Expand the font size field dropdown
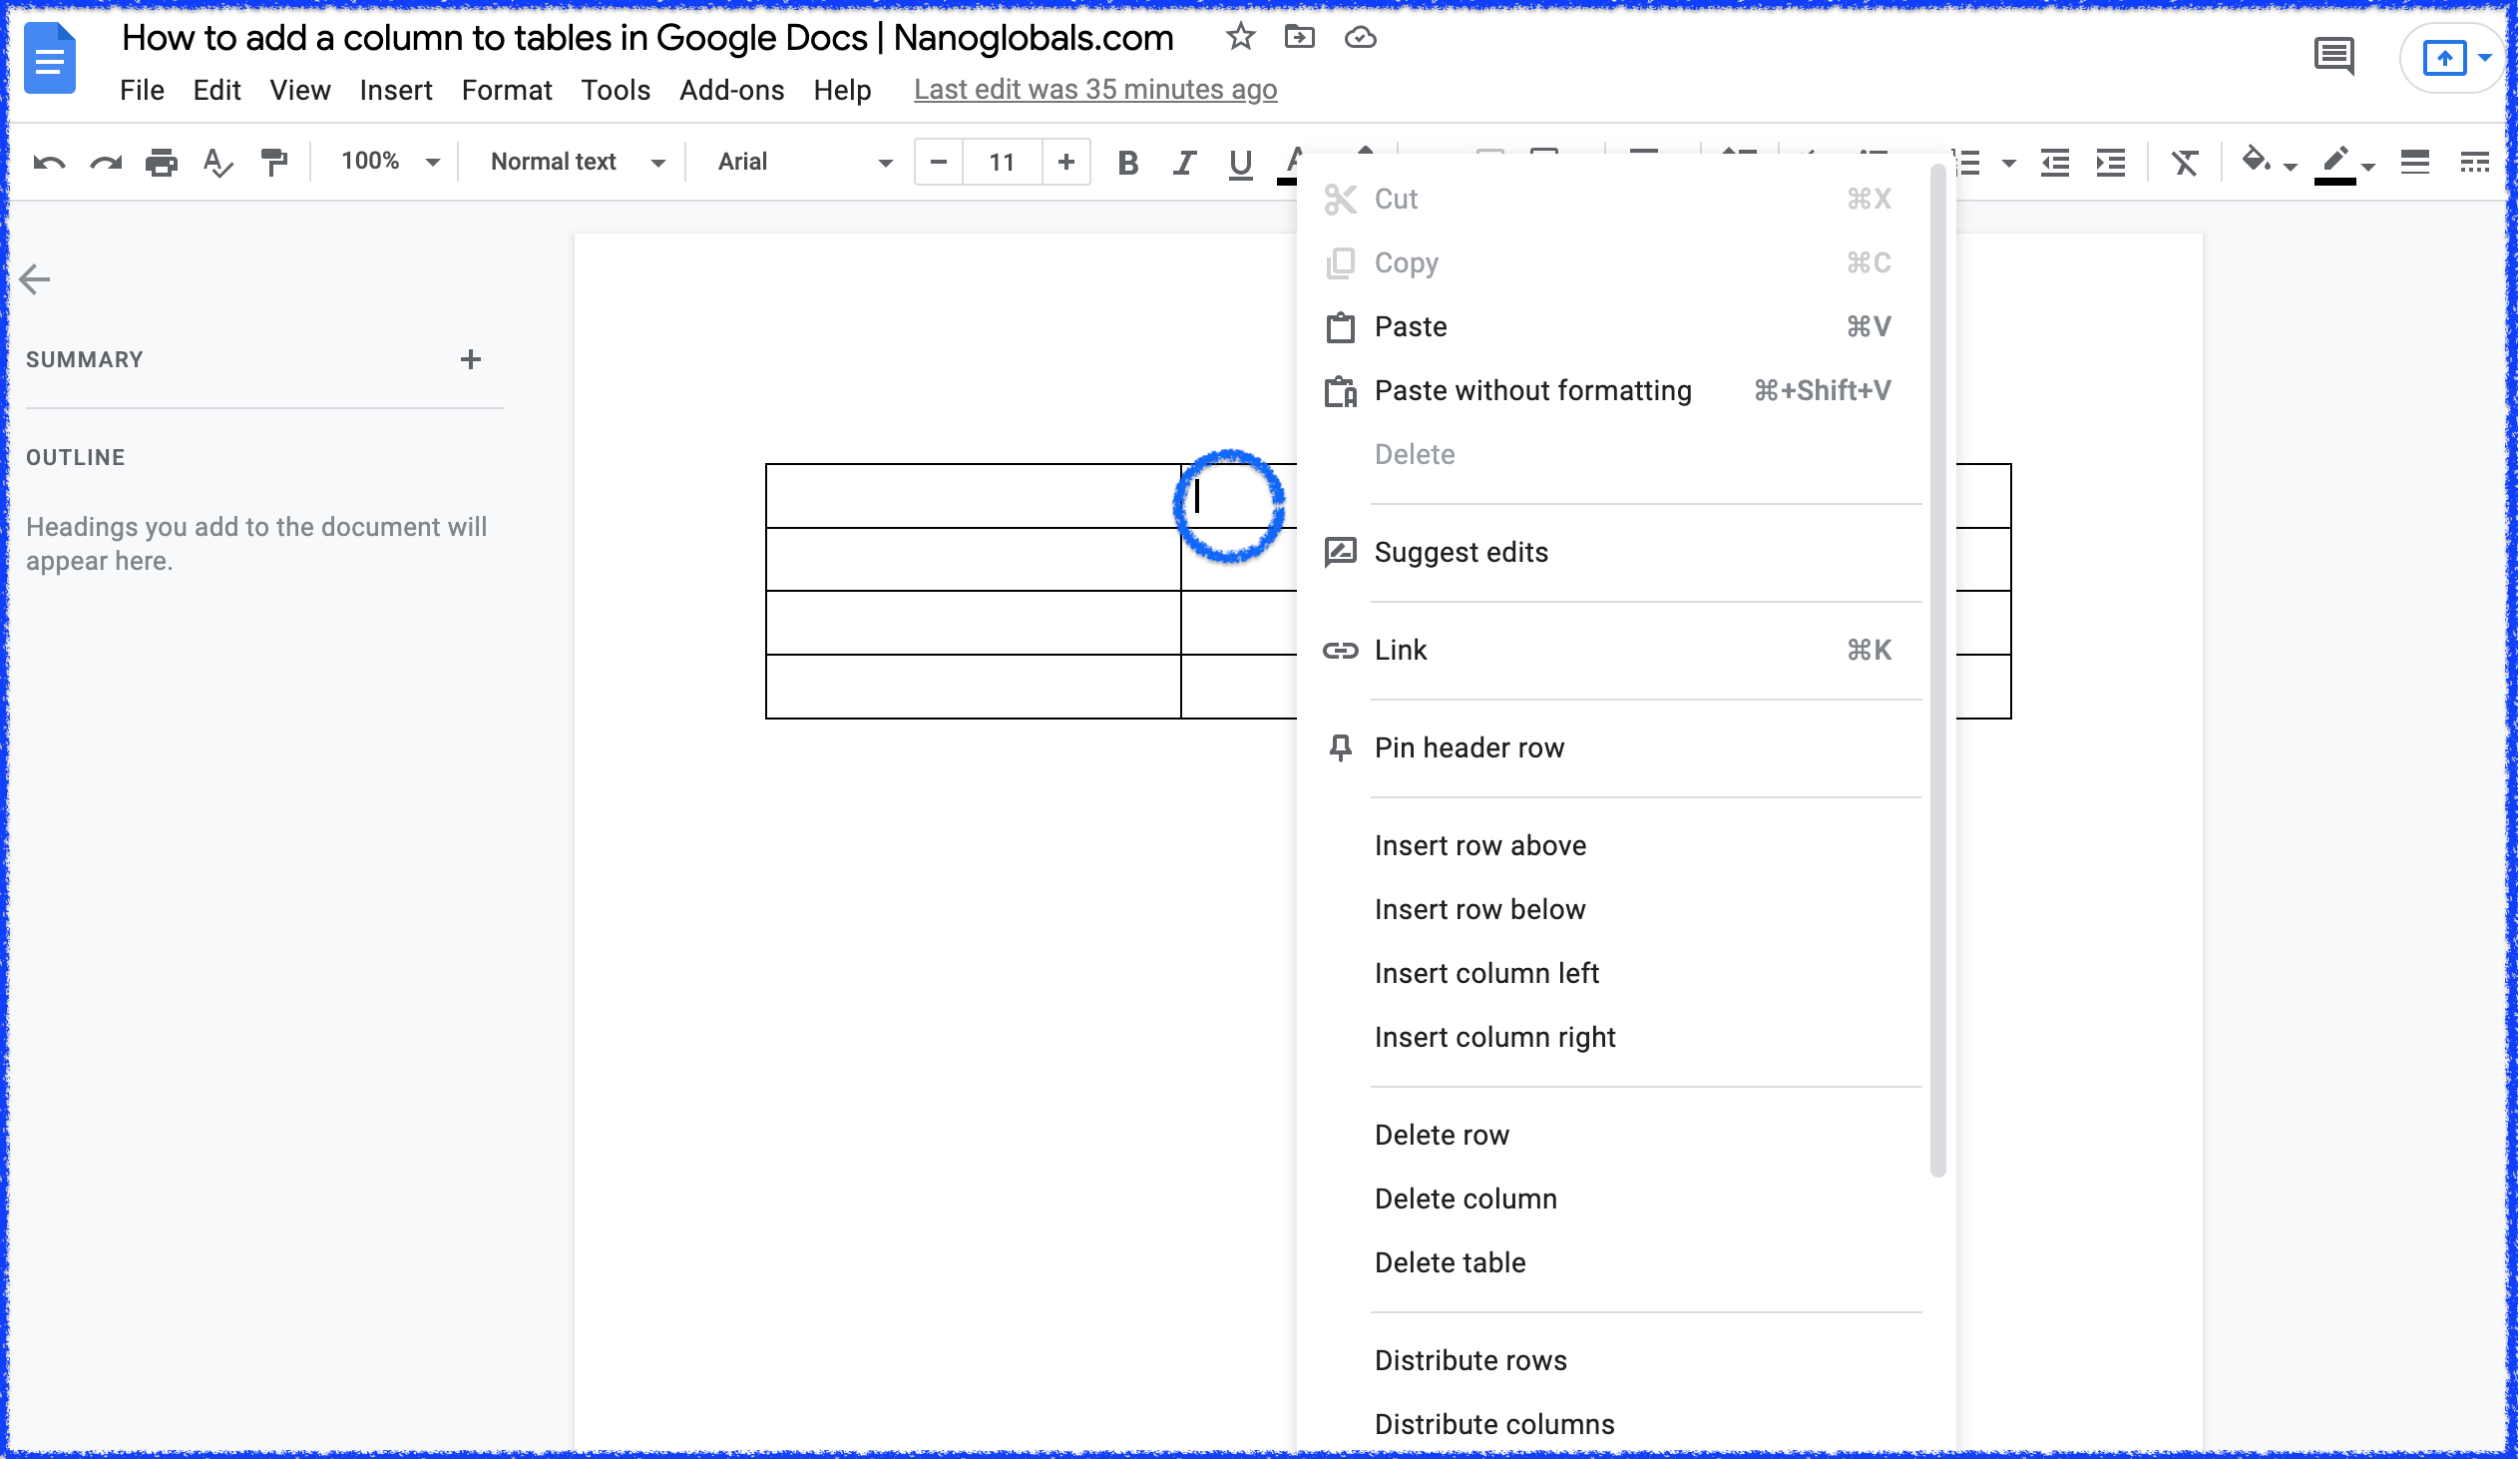This screenshot has width=2518, height=1459. click(x=1002, y=162)
